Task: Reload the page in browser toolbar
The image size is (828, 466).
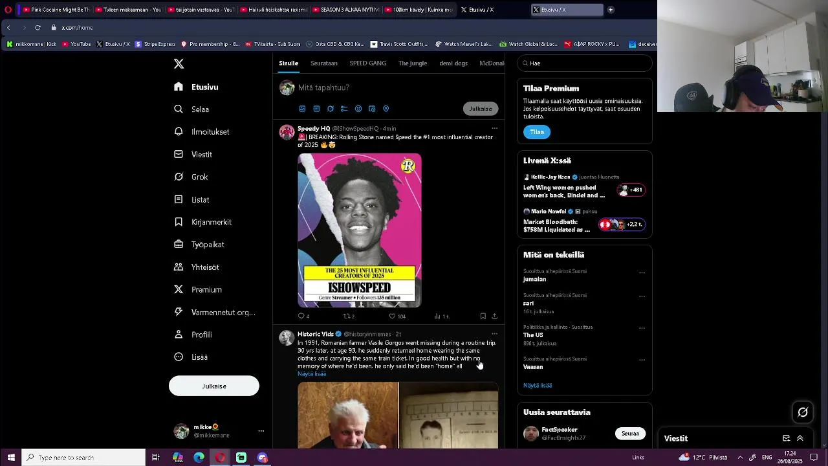Action: click(38, 27)
